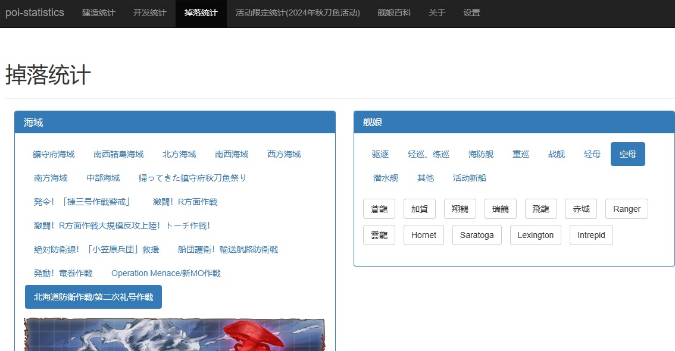
Task: Pick 南方海域 sea area
Action: click(51, 178)
